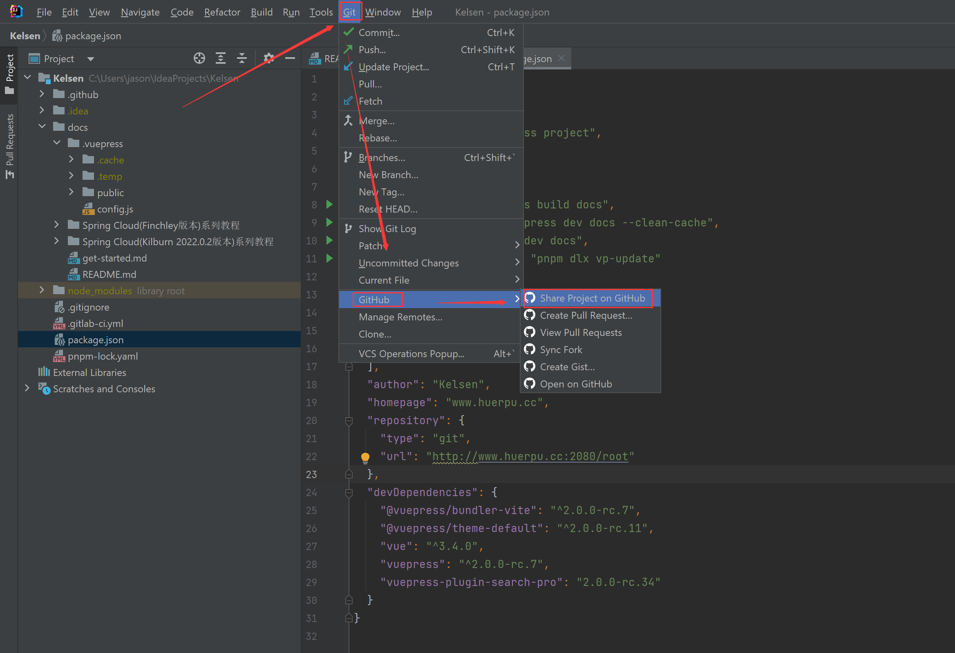
Task: Click run gutter arrow on line 8
Action: point(329,204)
